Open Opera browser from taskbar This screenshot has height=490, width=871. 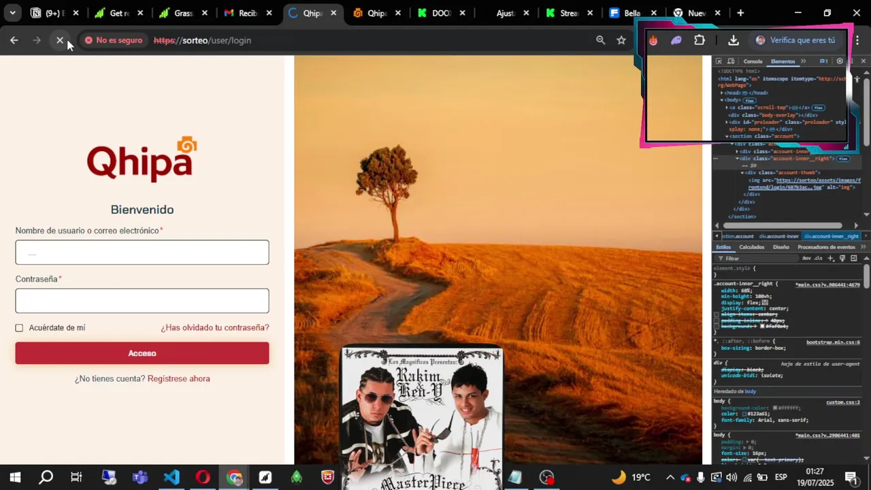(203, 477)
